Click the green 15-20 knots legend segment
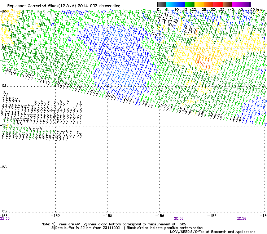This screenshot has width=267, height=234. (190, 4)
